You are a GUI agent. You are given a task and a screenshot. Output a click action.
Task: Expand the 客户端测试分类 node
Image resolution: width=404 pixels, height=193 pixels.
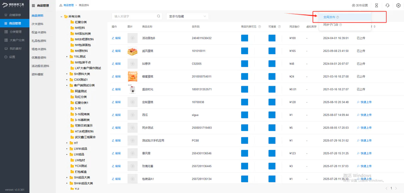coord(67,85)
